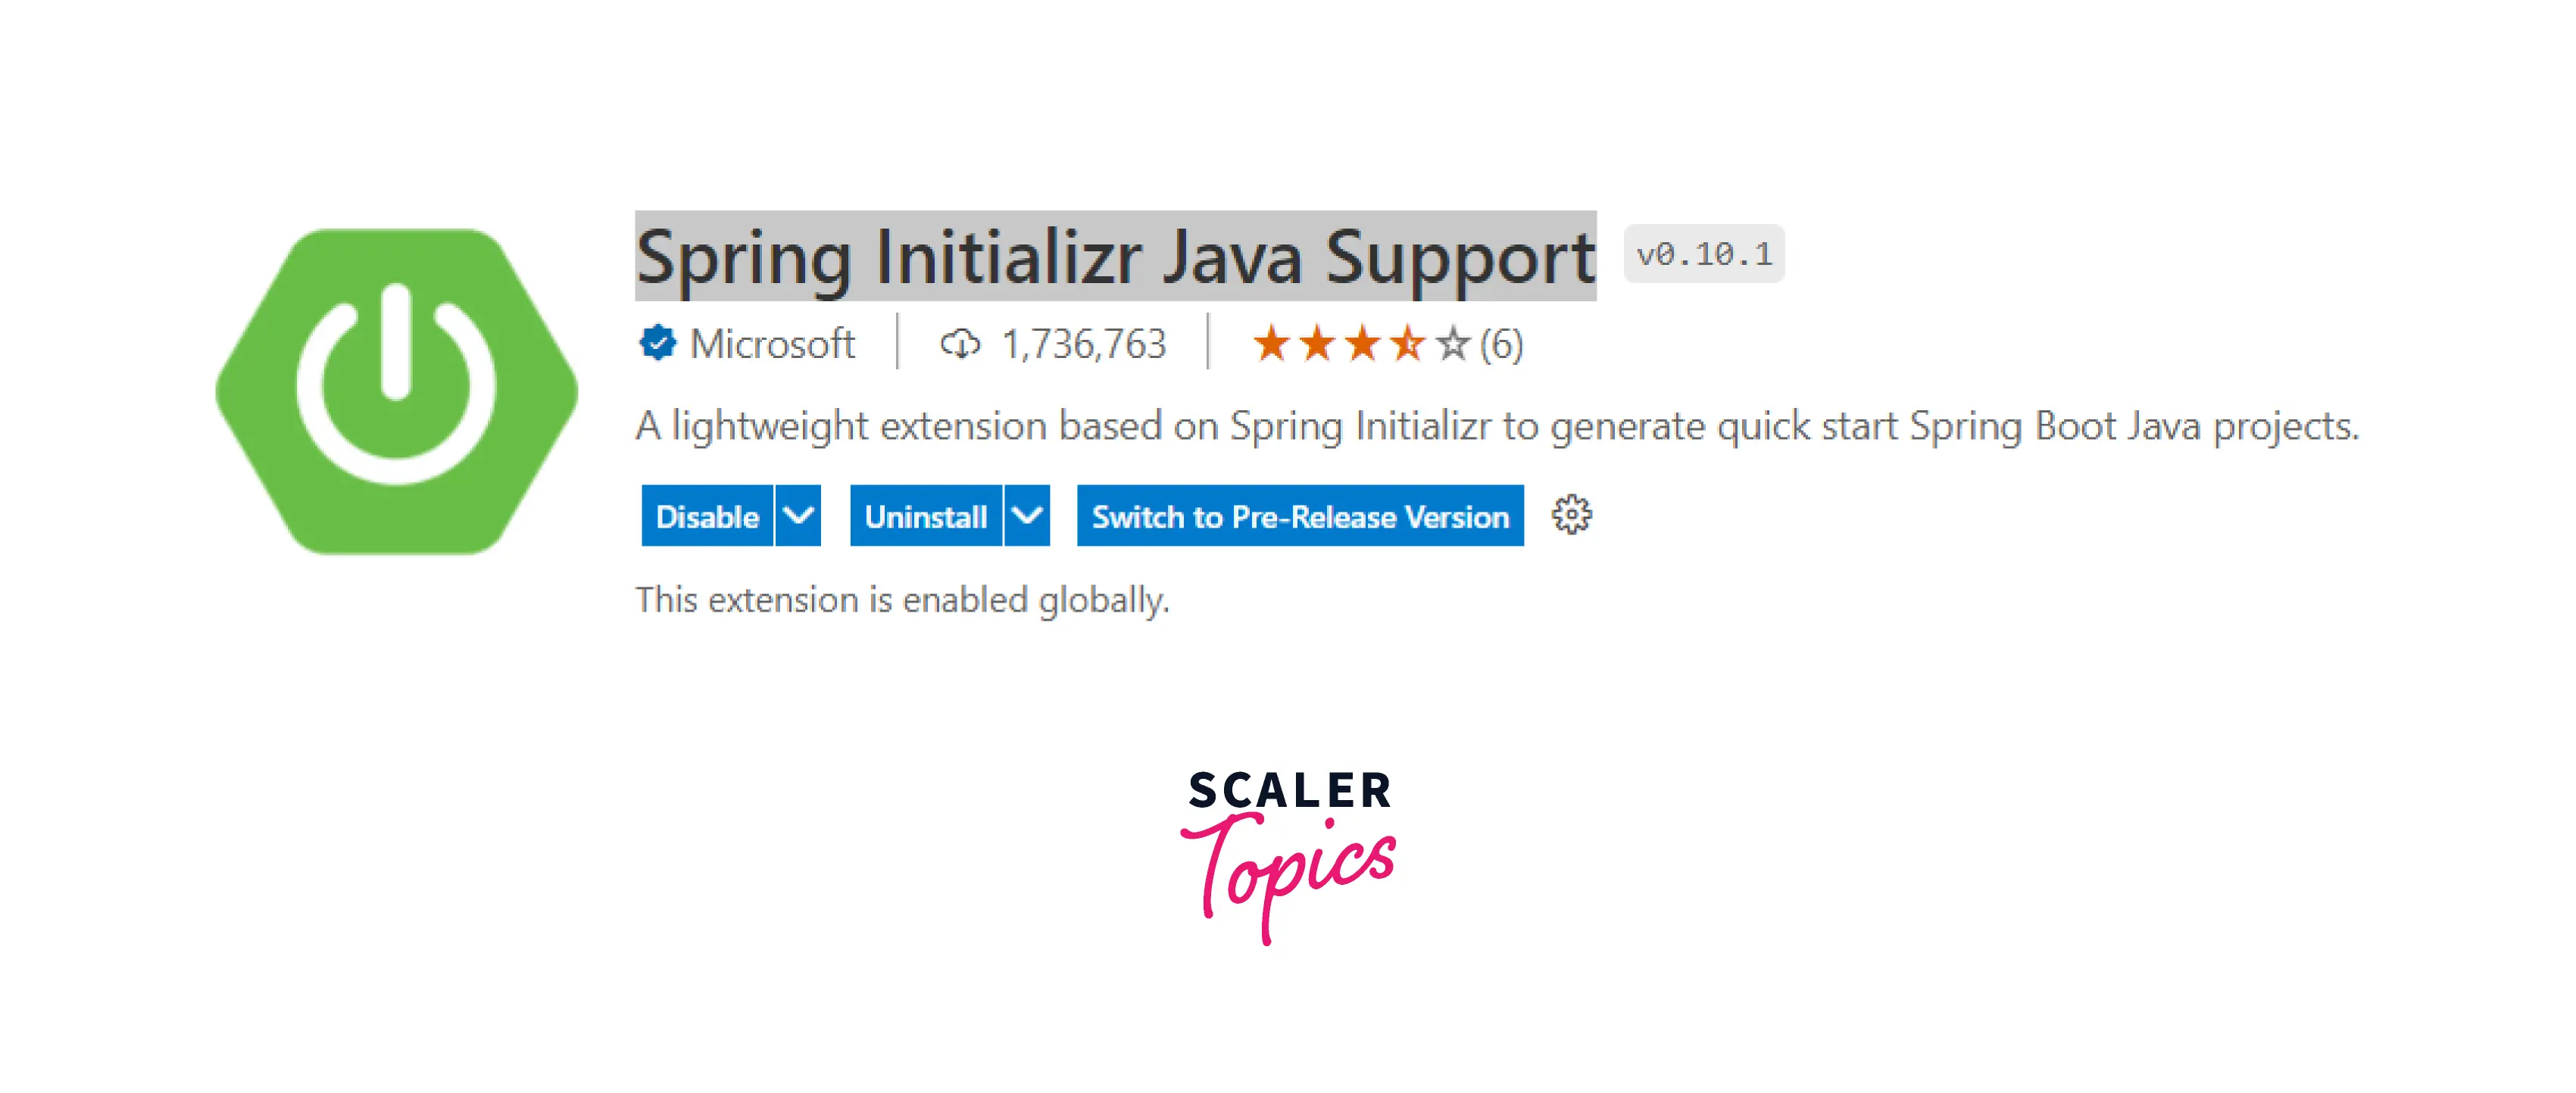Expand the Uninstall button dropdown arrow
This screenshot has width=2576, height=1093.
[1027, 515]
